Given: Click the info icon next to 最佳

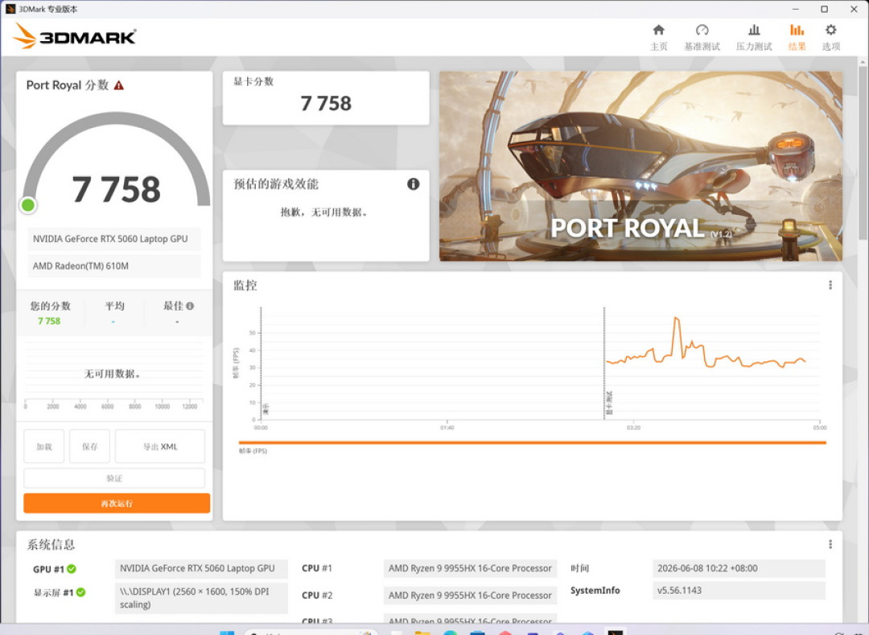Looking at the screenshot, I should click(190, 306).
